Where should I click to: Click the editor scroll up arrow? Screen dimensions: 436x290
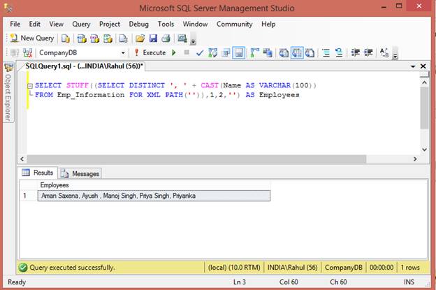(424, 82)
